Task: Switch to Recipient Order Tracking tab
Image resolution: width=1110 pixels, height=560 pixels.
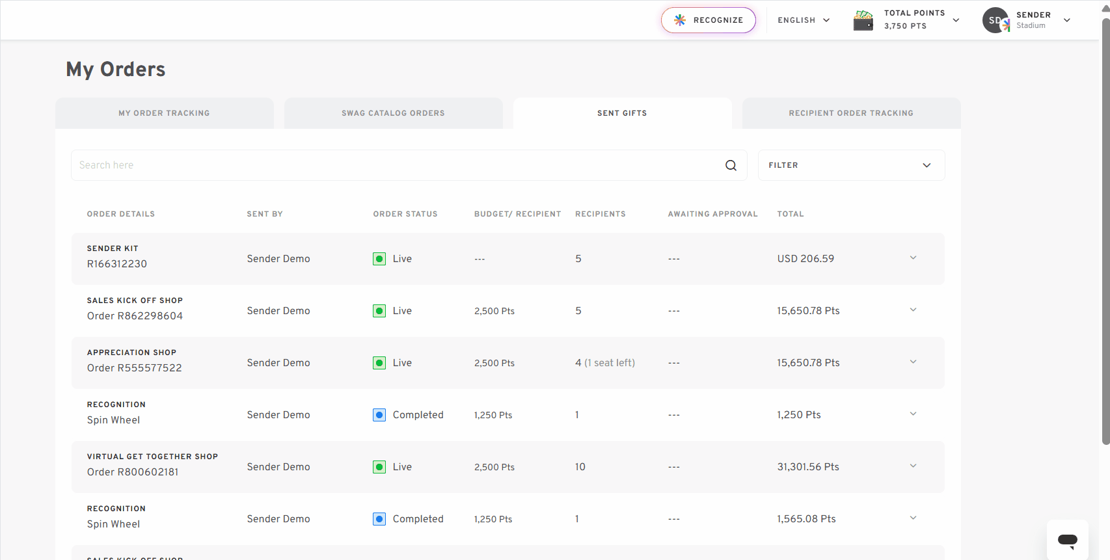Action: (851, 113)
